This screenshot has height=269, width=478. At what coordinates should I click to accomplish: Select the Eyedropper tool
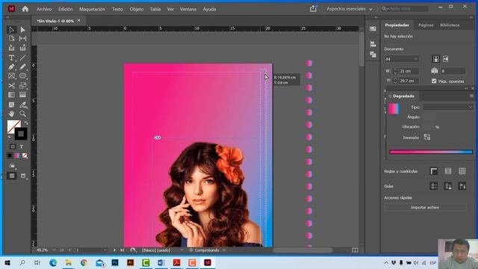(22, 105)
